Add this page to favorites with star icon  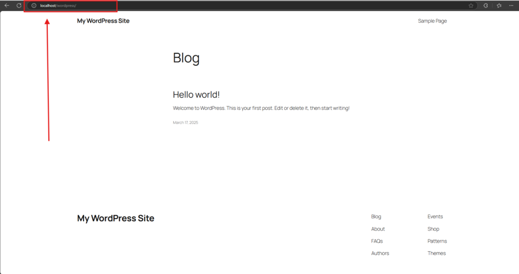click(471, 6)
